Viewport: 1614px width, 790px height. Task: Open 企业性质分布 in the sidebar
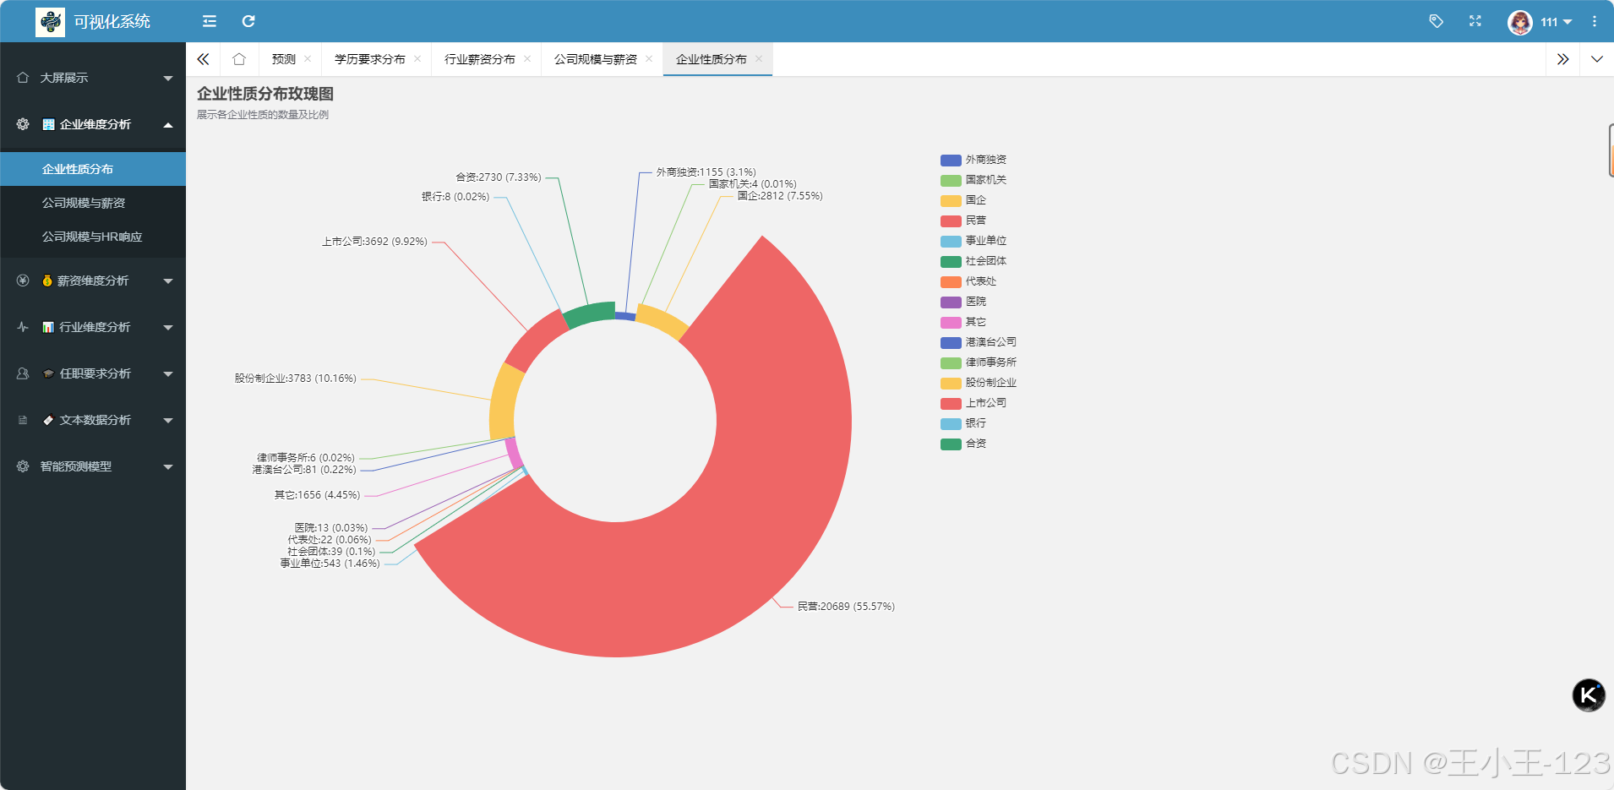(x=93, y=169)
